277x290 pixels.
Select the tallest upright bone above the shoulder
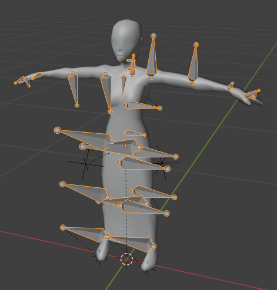152,56
